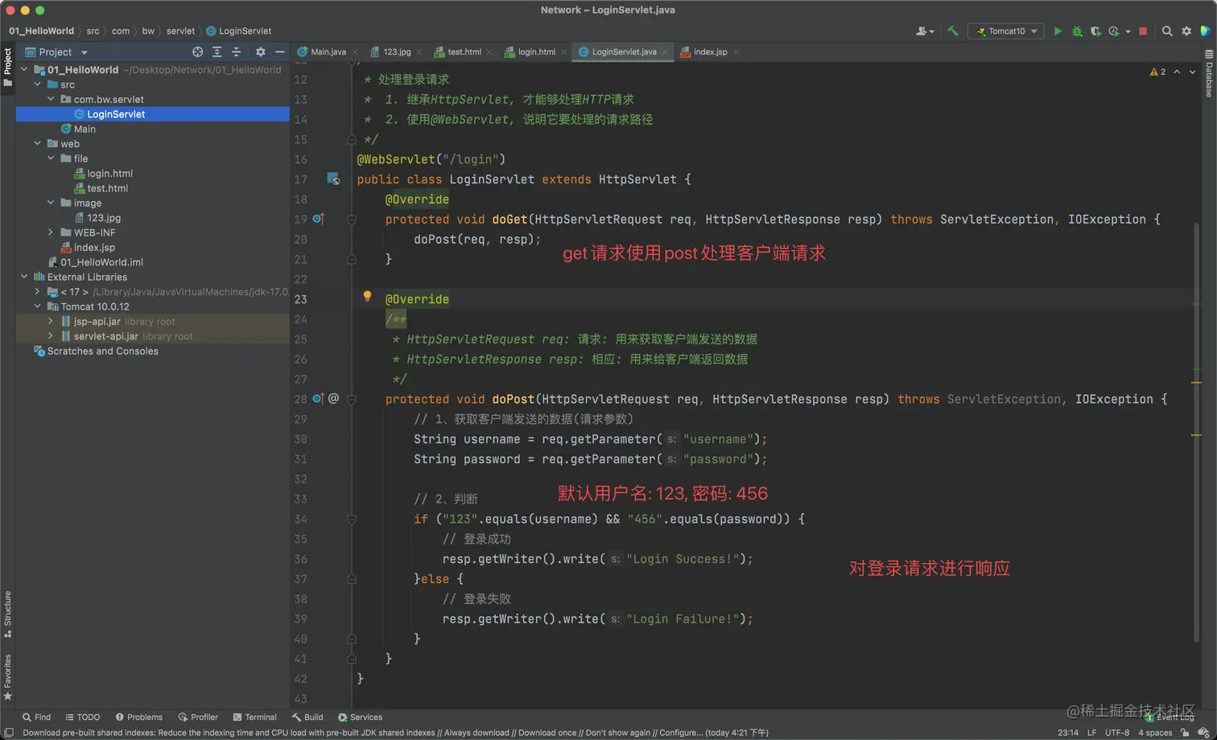The image size is (1217, 740).
Task: Fold the doPost method on line 28
Action: click(x=352, y=399)
